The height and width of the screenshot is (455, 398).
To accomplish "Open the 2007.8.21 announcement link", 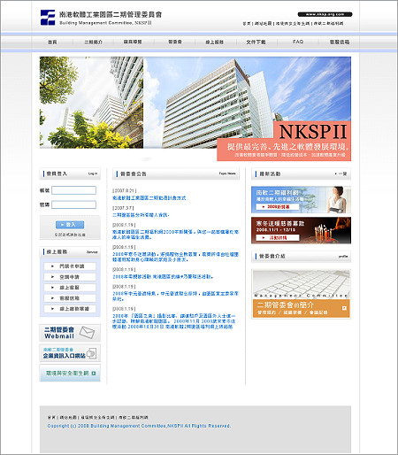I will point(149,198).
